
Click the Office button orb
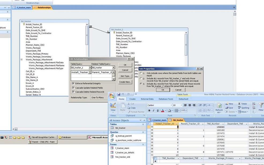point(112,96)
